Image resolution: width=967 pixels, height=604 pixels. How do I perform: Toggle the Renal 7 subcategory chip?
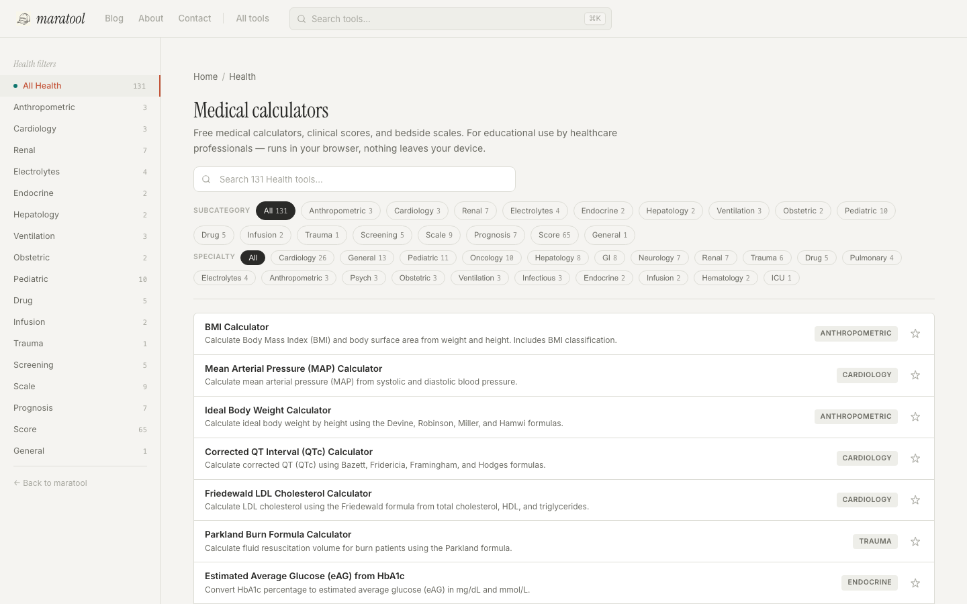tap(475, 211)
